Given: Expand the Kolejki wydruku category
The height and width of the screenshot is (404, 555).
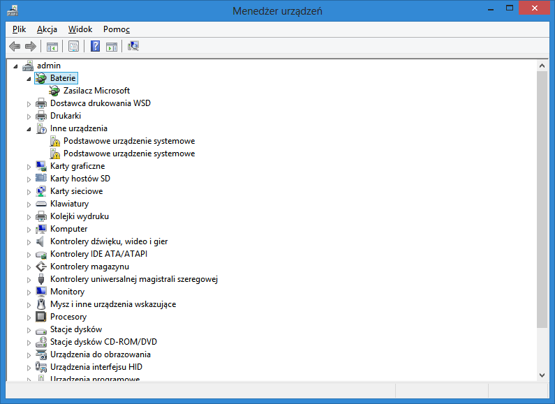Looking at the screenshot, I should click(29, 217).
